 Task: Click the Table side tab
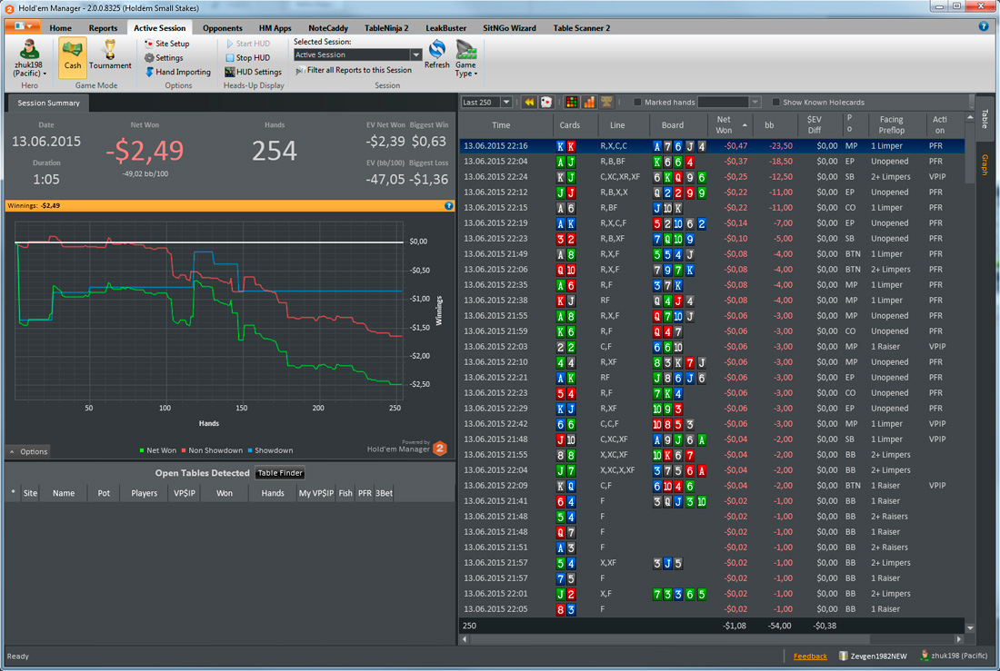(x=985, y=119)
